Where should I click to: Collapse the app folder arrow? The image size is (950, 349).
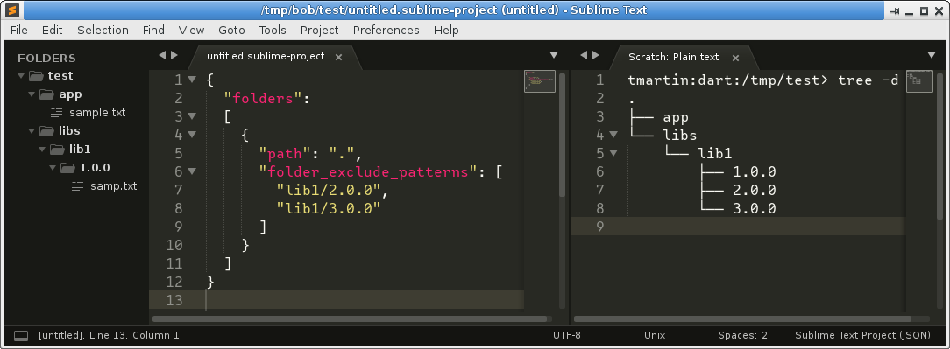tap(32, 94)
